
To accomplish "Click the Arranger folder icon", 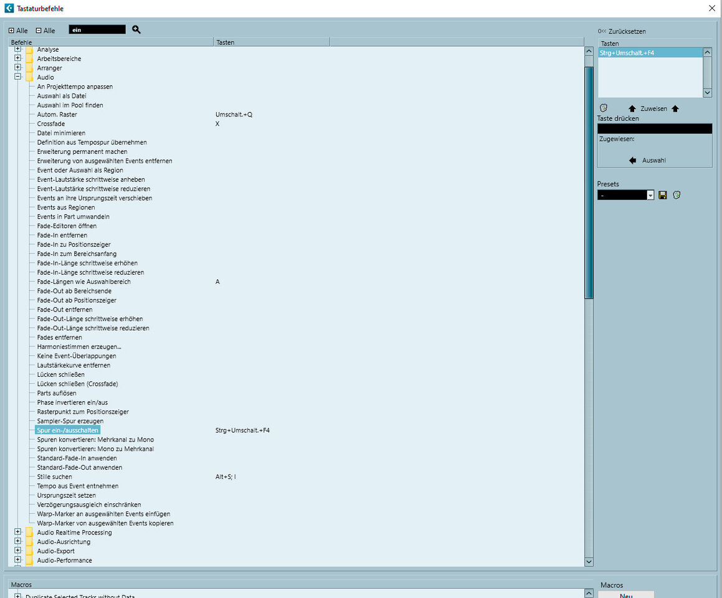I will (29, 68).
